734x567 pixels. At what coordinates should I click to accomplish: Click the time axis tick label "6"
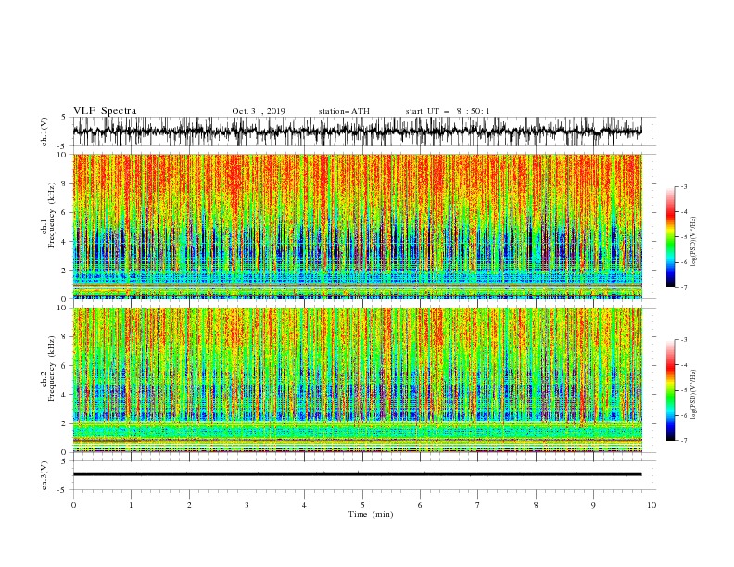point(420,505)
